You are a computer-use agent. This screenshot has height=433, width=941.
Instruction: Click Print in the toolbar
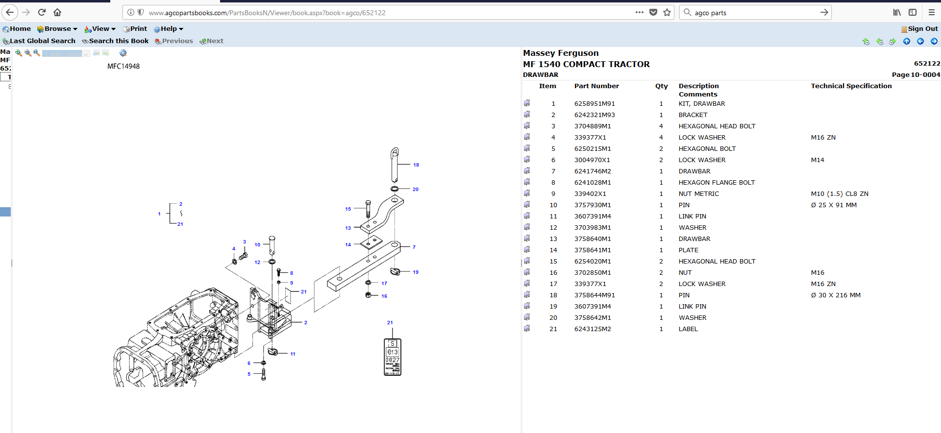click(x=135, y=29)
